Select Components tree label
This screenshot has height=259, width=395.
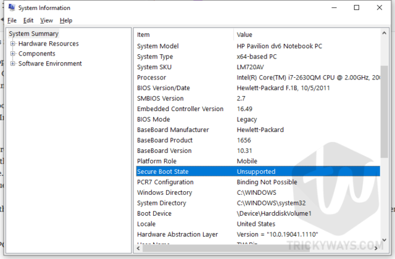37,54
